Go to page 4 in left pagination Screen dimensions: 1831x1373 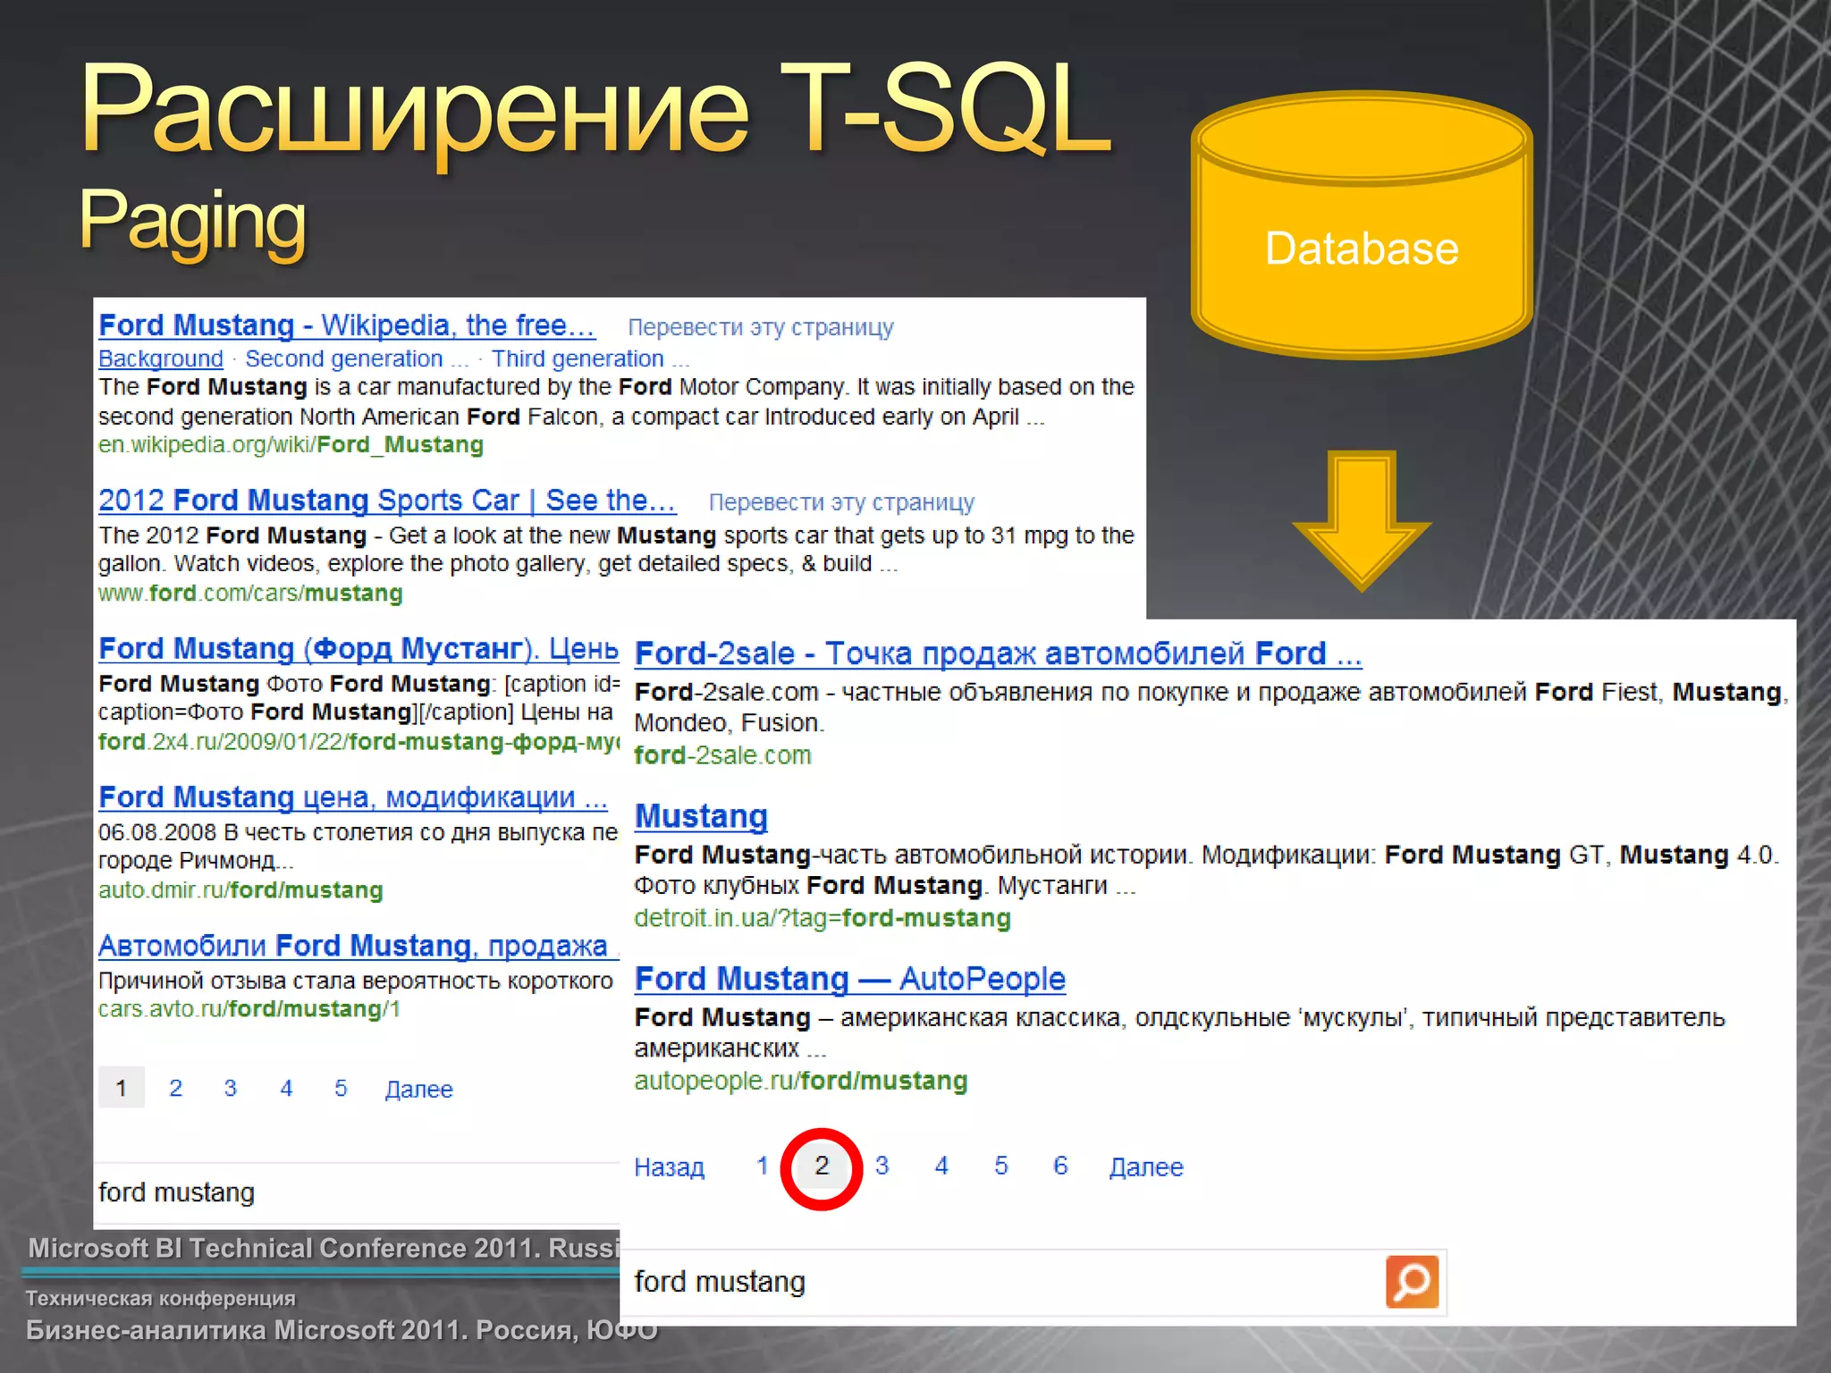pos(286,1088)
